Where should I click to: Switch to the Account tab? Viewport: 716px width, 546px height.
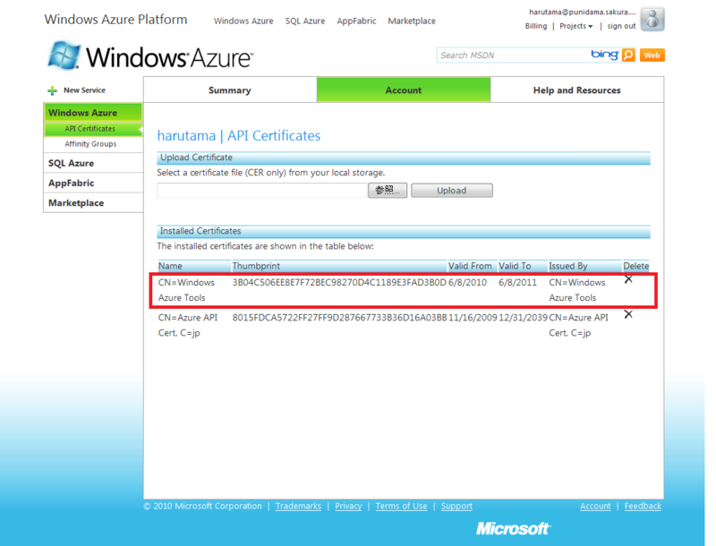point(404,90)
